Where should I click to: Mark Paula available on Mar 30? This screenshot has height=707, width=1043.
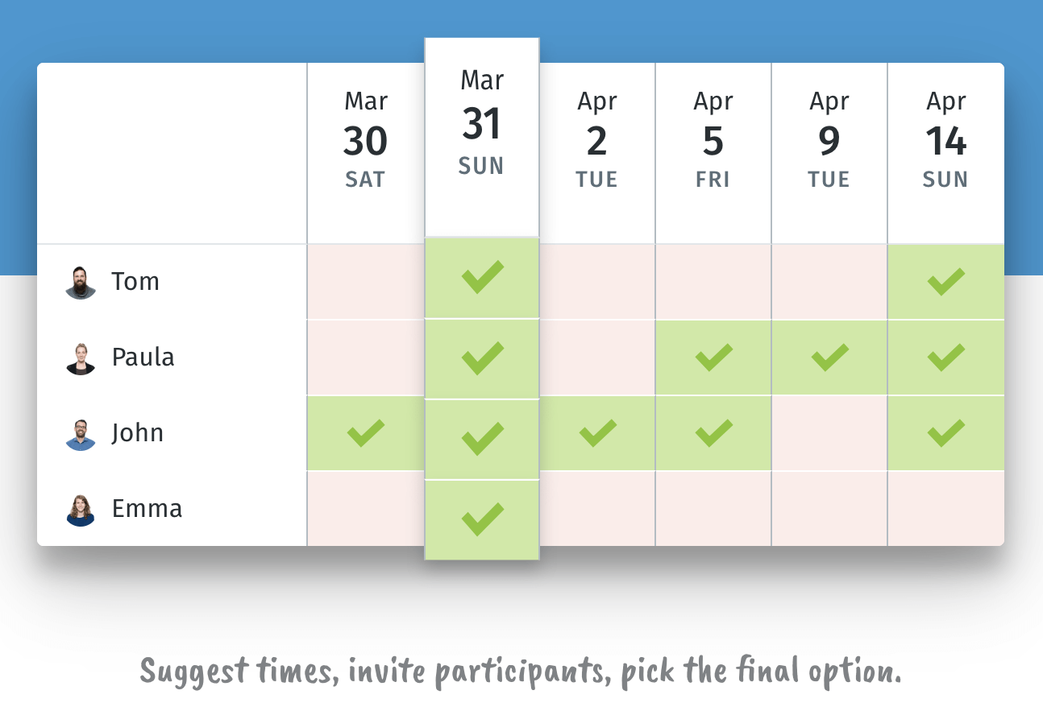[365, 358]
